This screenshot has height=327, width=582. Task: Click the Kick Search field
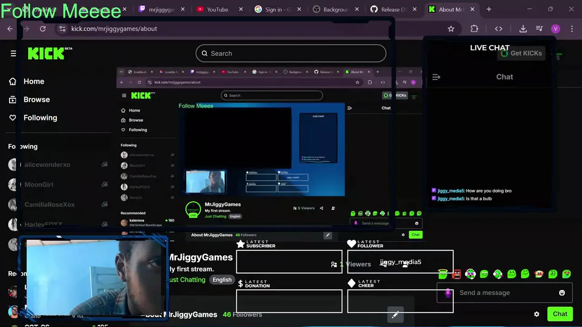click(291, 54)
